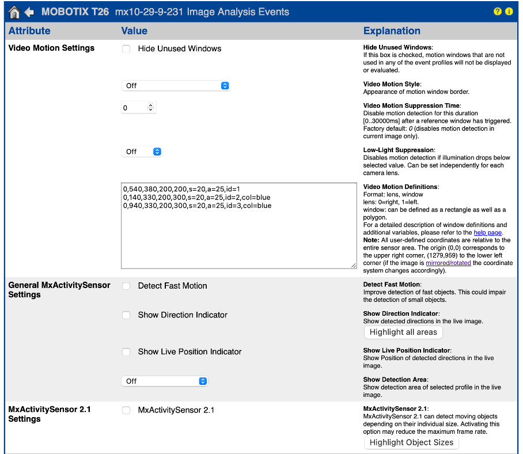Viewport: 523px width, 454px height.
Task: Open the yellow question mark help icon
Action: coord(497,12)
